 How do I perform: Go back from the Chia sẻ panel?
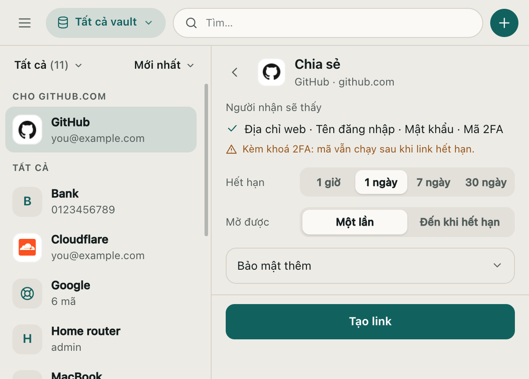(x=235, y=72)
